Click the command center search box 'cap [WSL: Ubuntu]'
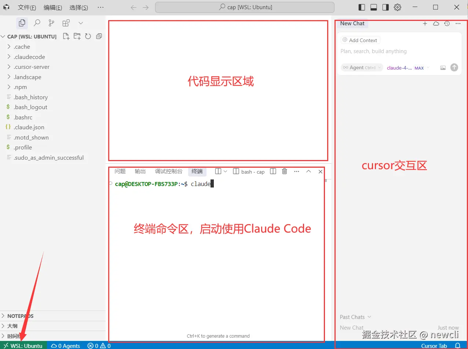Viewport: 468px width, 349px height. tap(245, 7)
